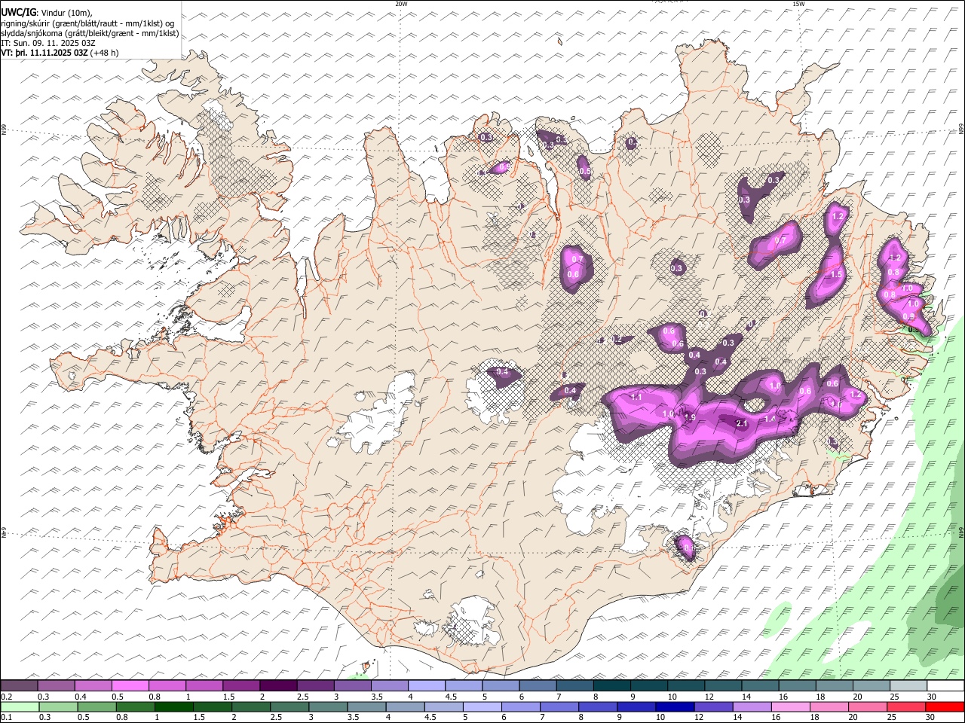Viewport: 965px width, 723px height.
Task: Click the bright red swatch after 30
Action: (945, 706)
